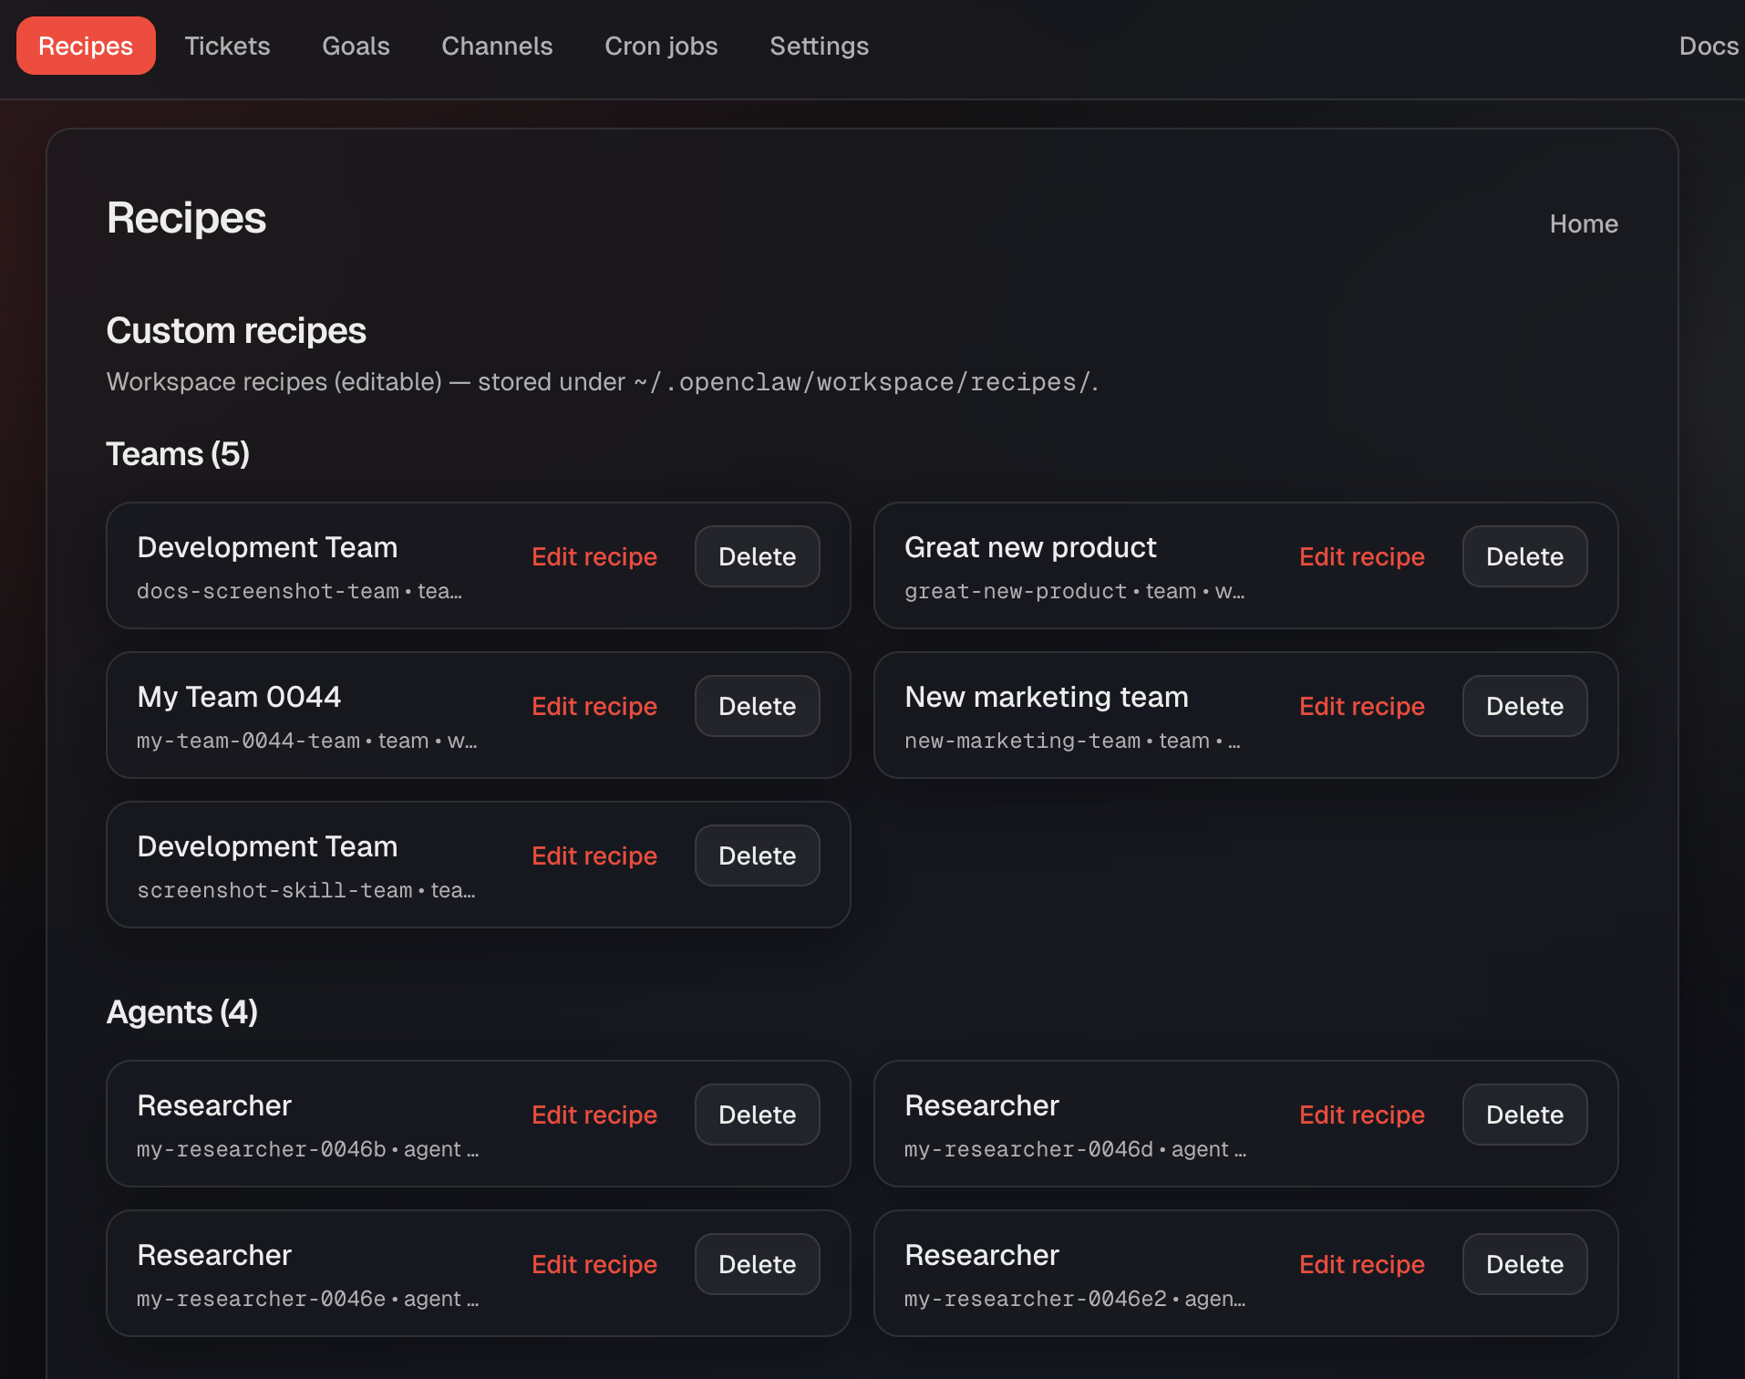Screen dimensions: 1745x1379
Task: Edit the docs-screenshot-team recipe
Action: click(x=594, y=556)
